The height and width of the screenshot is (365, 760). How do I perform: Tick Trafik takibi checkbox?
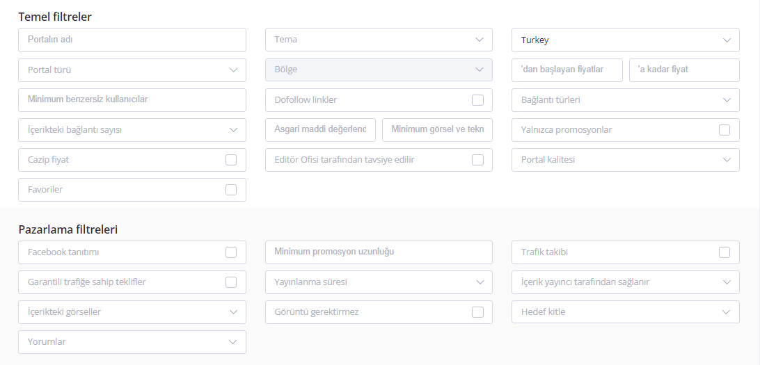point(724,252)
